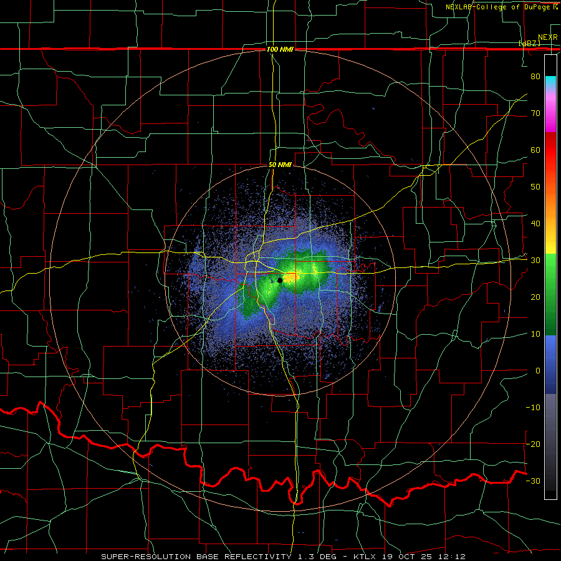Click the Super-Resolution Base Reflectivity caption
561x561 pixels.
point(284,557)
